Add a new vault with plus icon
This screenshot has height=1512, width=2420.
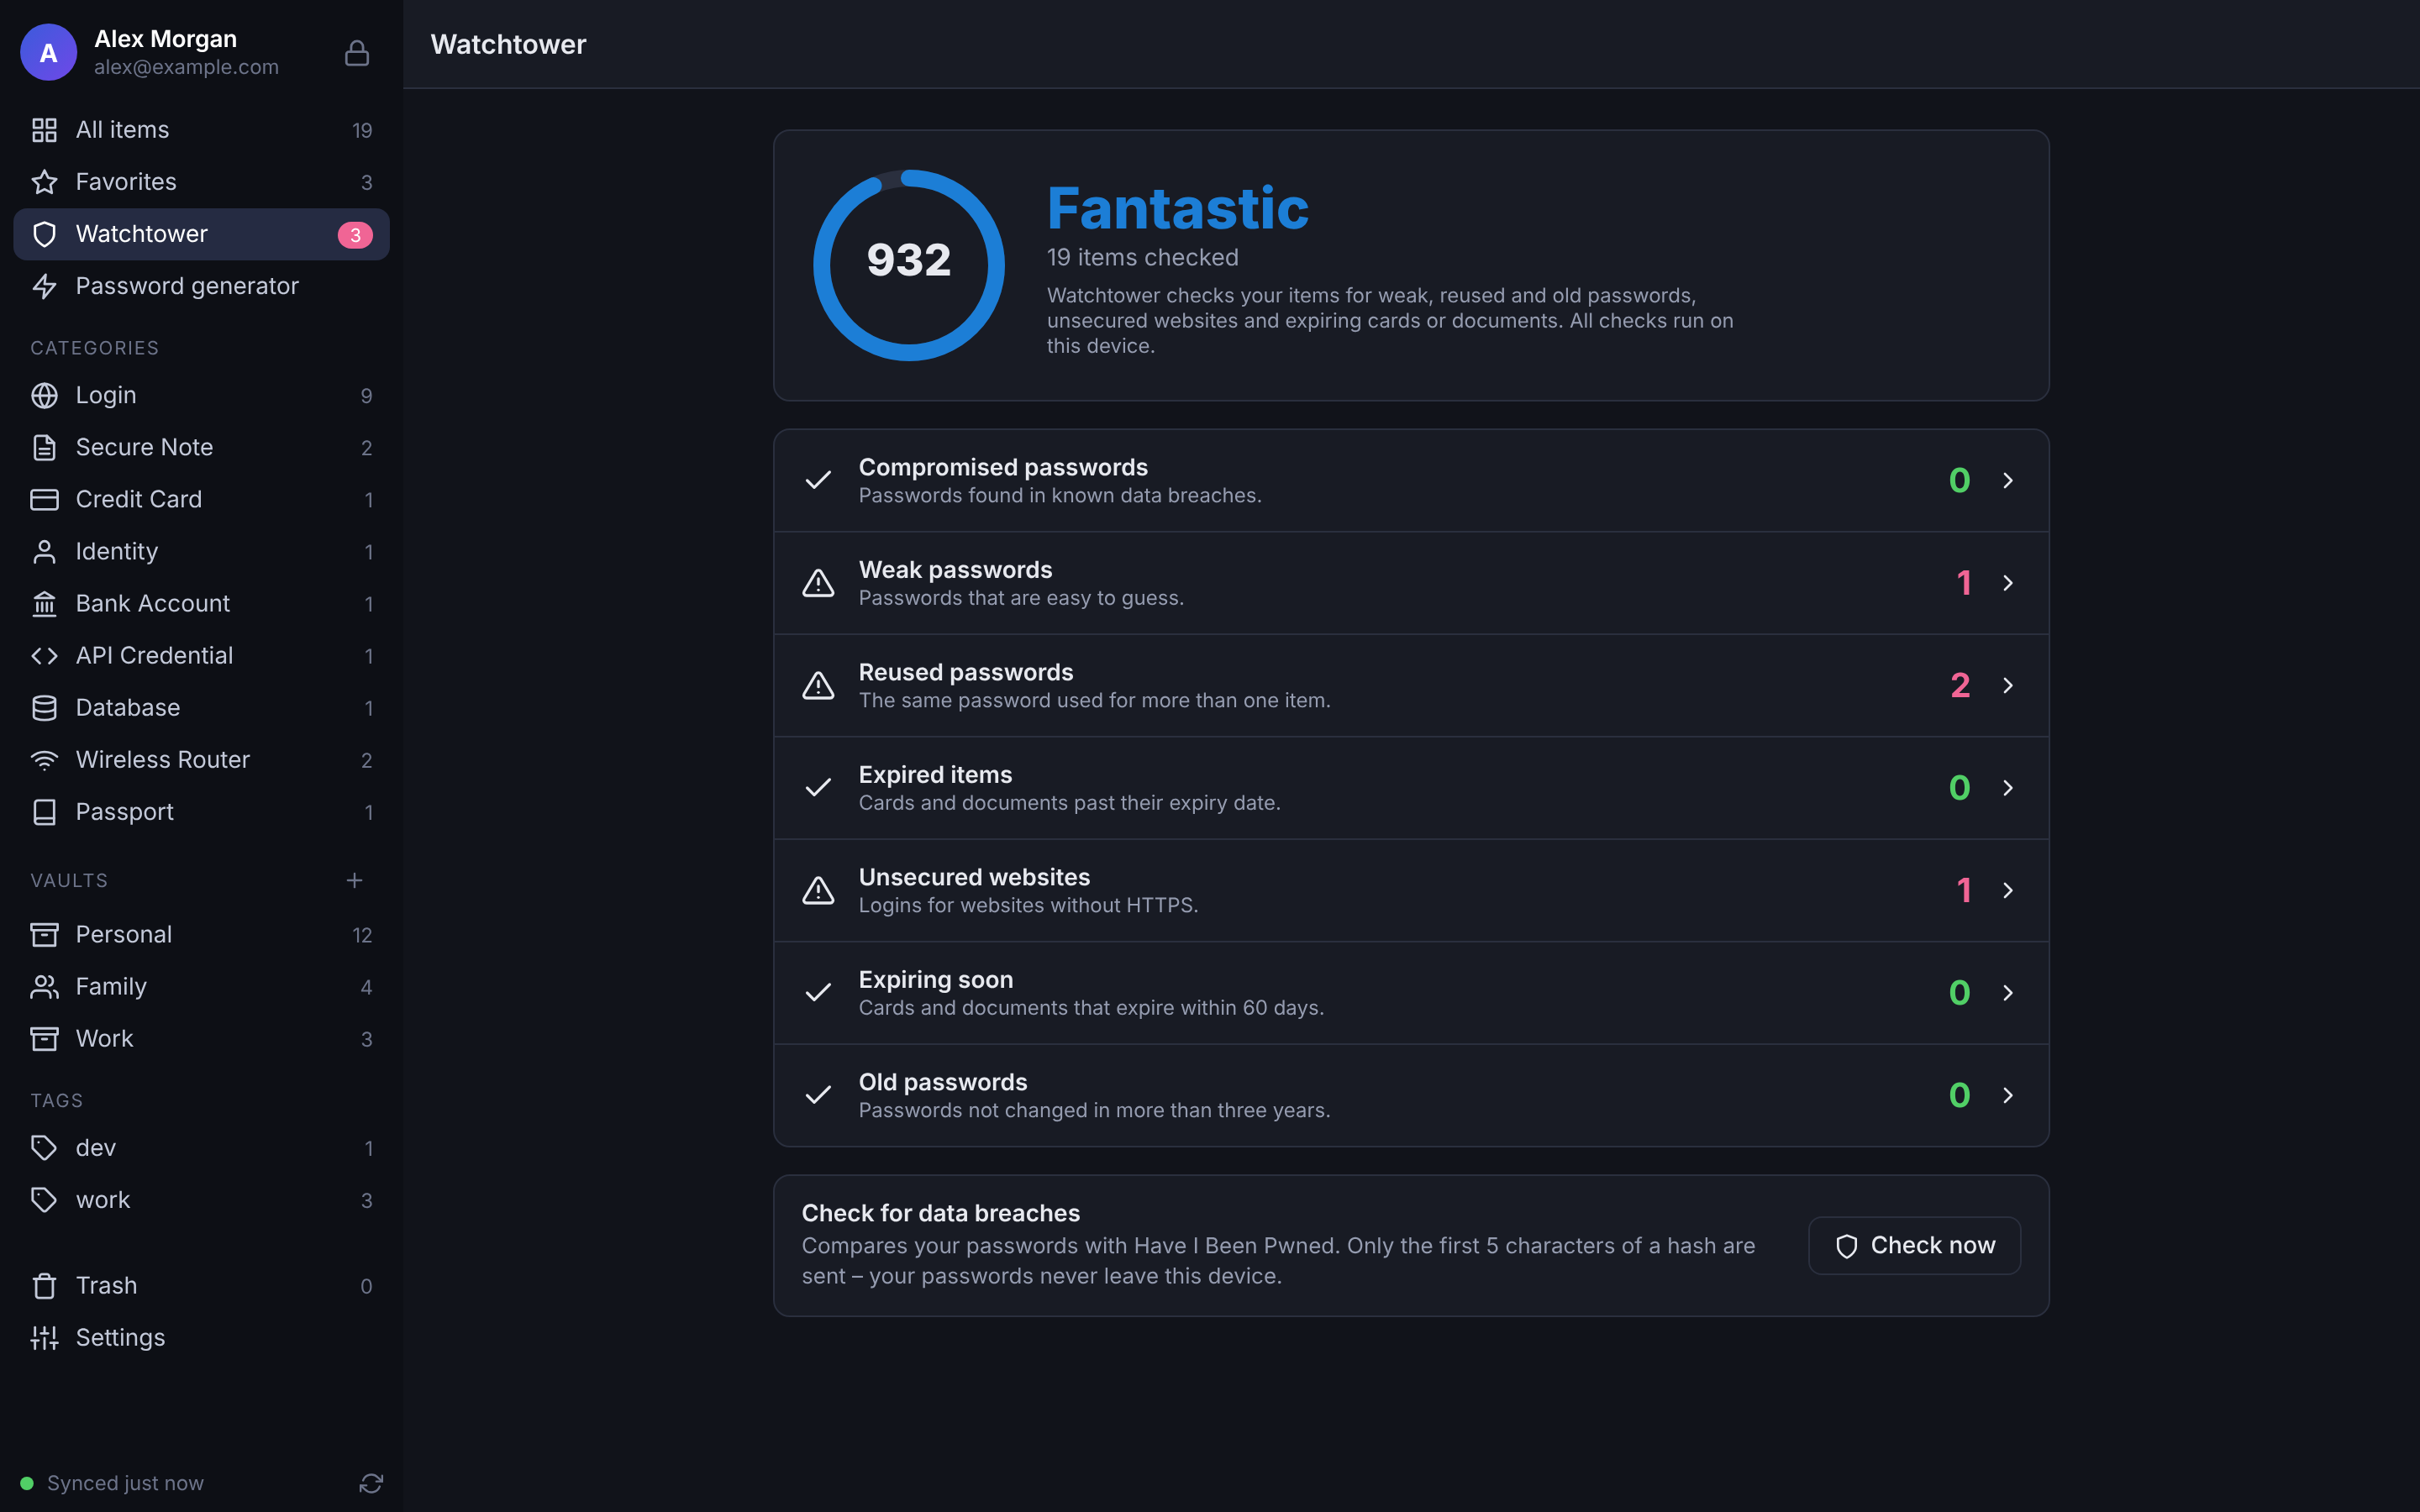point(354,880)
